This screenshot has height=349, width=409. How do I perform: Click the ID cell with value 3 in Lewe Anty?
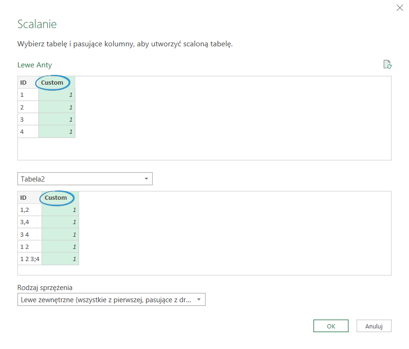pos(28,119)
